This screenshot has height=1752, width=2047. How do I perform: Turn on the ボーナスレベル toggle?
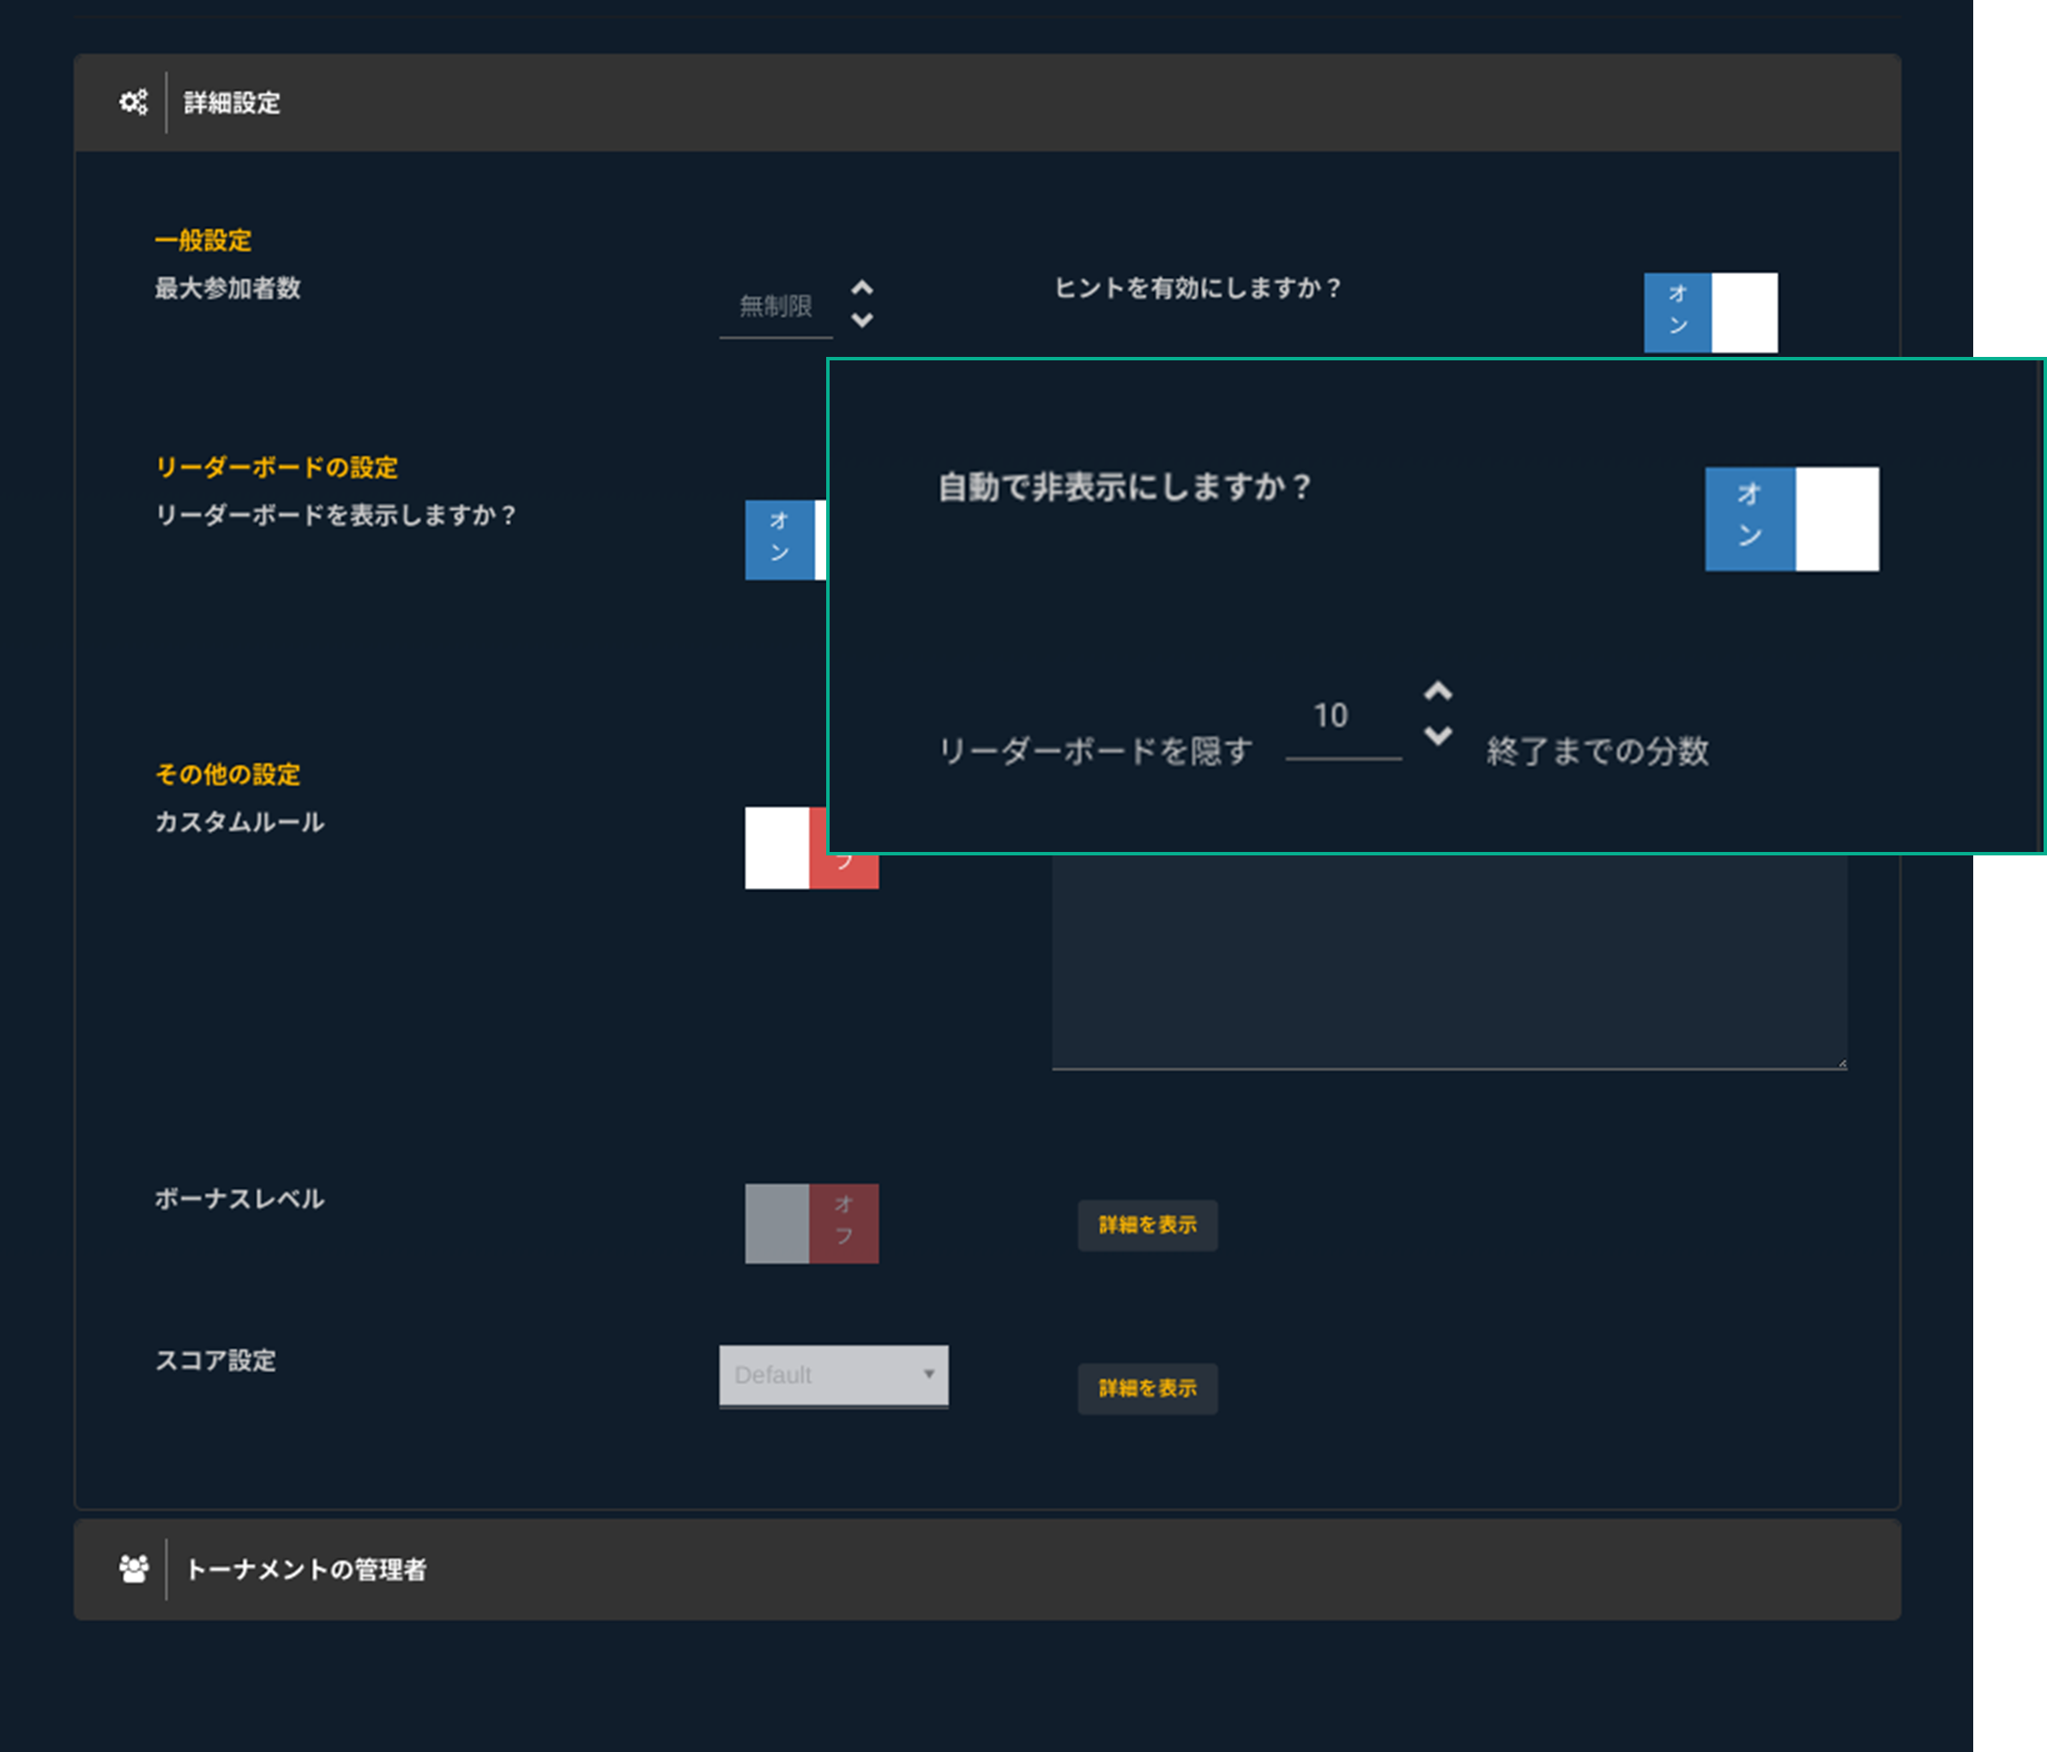click(812, 1223)
